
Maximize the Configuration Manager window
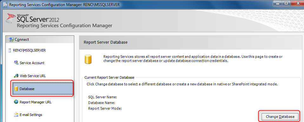286,3
